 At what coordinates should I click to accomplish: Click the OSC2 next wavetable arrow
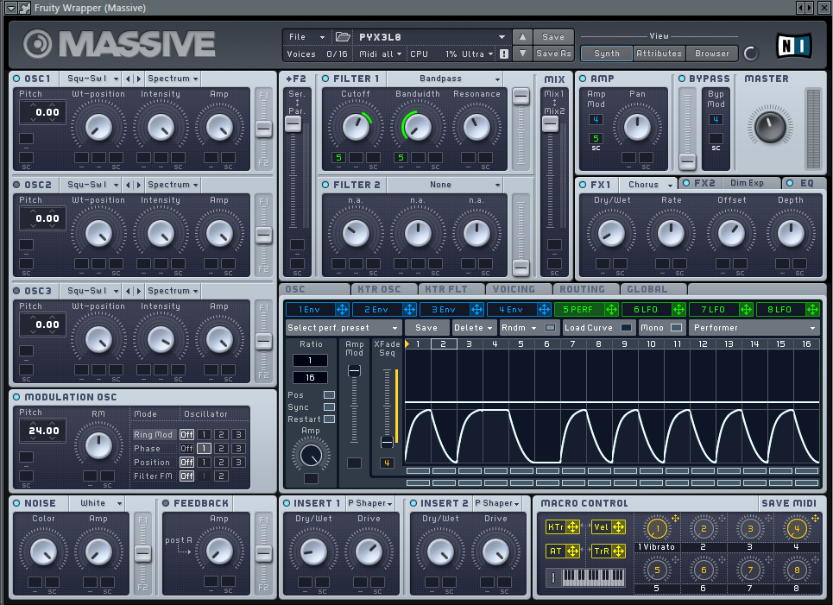(139, 185)
